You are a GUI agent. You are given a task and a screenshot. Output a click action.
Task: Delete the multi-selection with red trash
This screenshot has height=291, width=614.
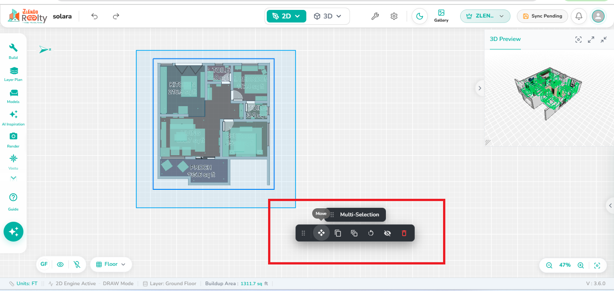404,233
